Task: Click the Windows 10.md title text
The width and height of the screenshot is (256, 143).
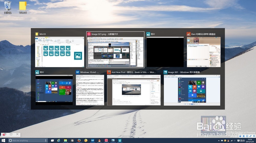Action: [89, 72]
